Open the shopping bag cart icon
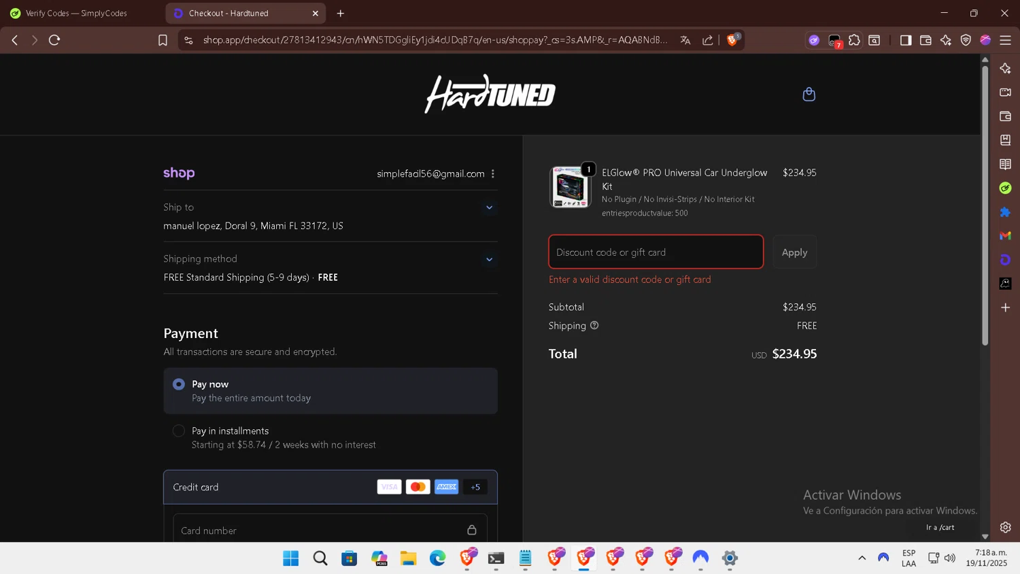Screen dimensions: 1020x574 [x=809, y=94]
